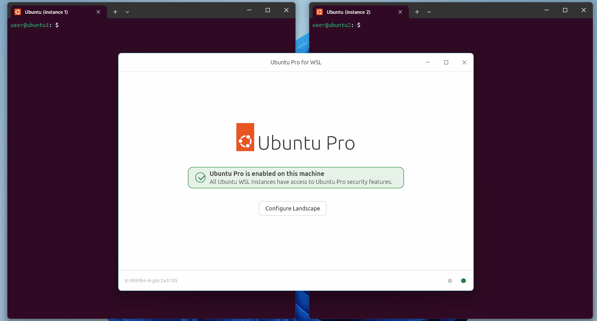
Task: Maximize the instance 1 terminal window
Action: [x=268, y=10]
